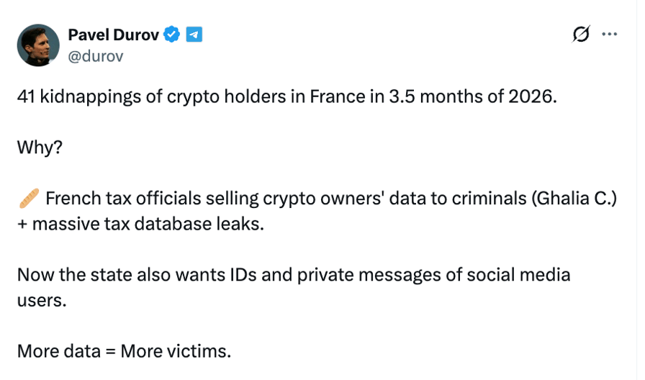The width and height of the screenshot is (645, 380).
Task: Click the Pavel Durov display name
Action: (113, 34)
